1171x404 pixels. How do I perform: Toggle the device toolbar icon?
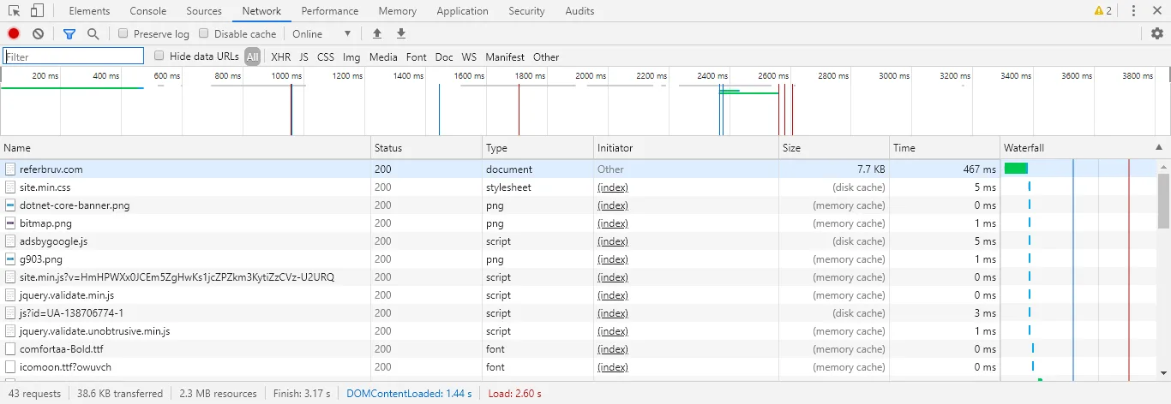click(37, 11)
